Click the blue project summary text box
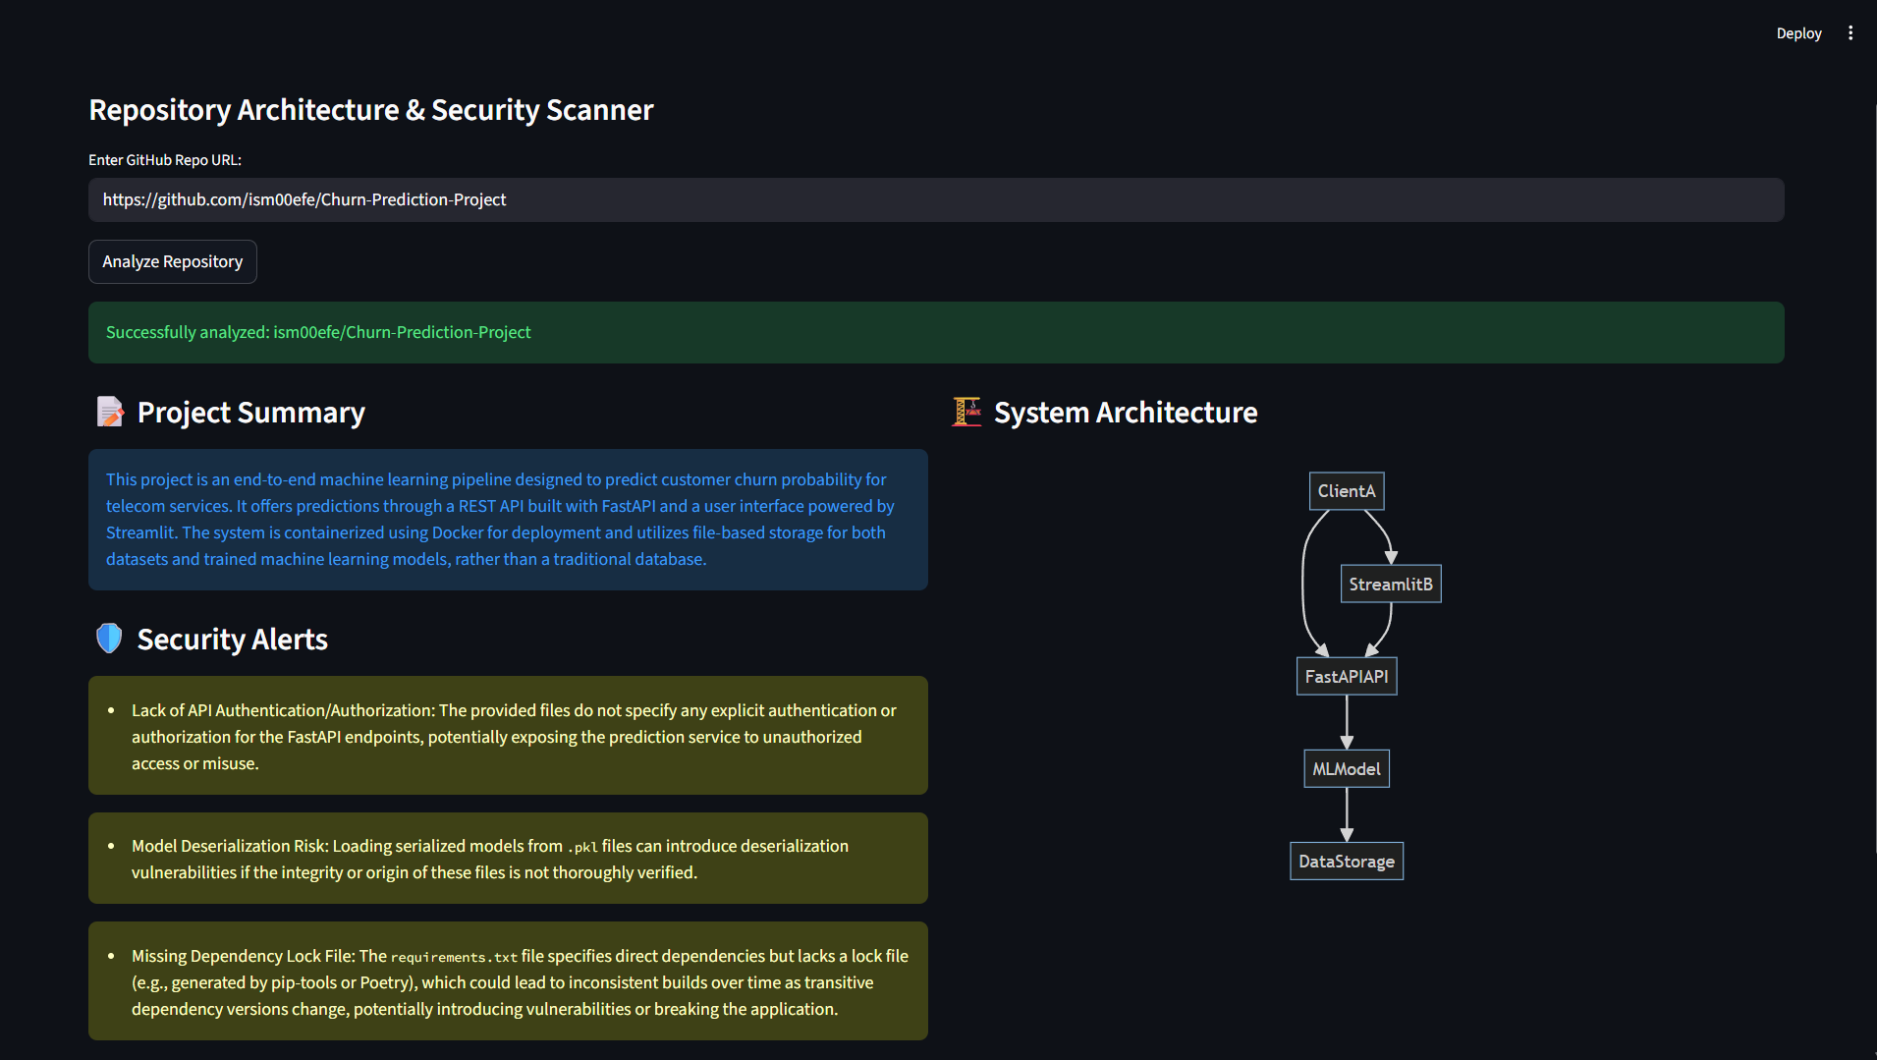 (508, 519)
